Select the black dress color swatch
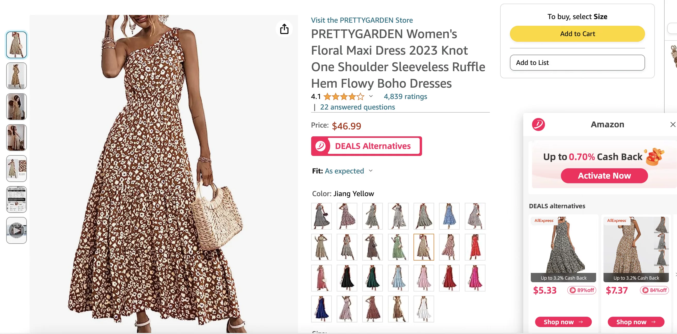 (347, 278)
